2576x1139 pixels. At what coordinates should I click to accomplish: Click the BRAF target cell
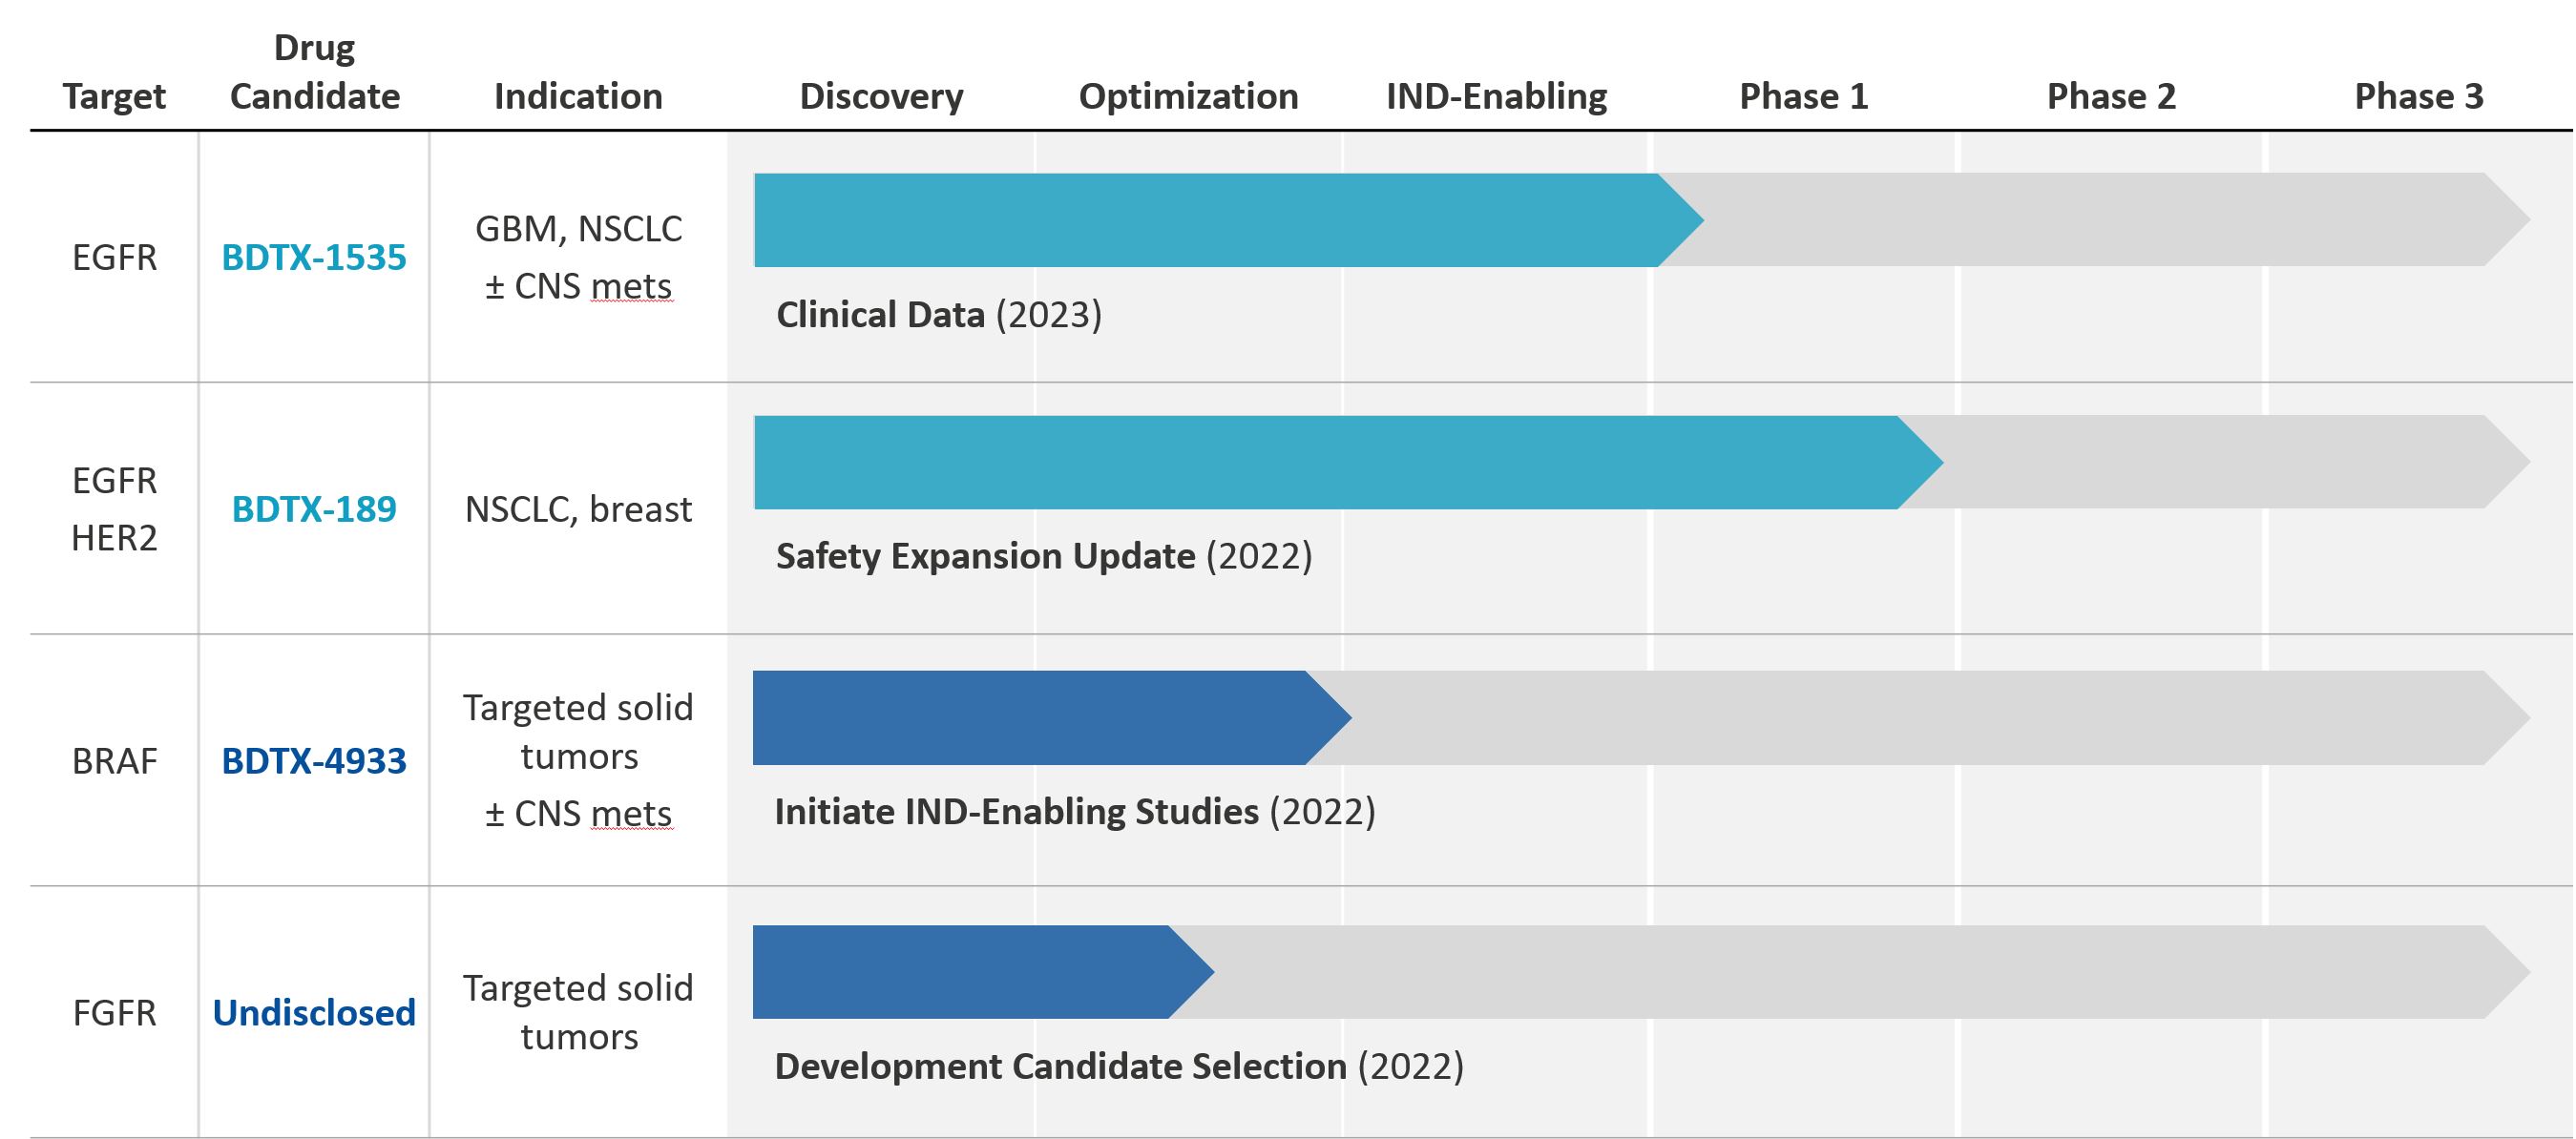pyautogui.click(x=114, y=761)
